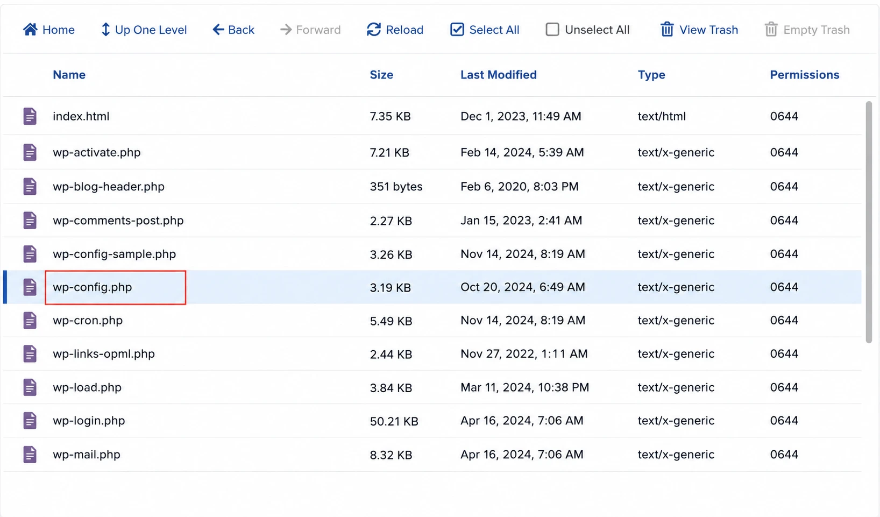Image resolution: width=880 pixels, height=517 pixels.
Task: Click date Dec 1, 2023, 11:49 AM
Action: click(521, 117)
